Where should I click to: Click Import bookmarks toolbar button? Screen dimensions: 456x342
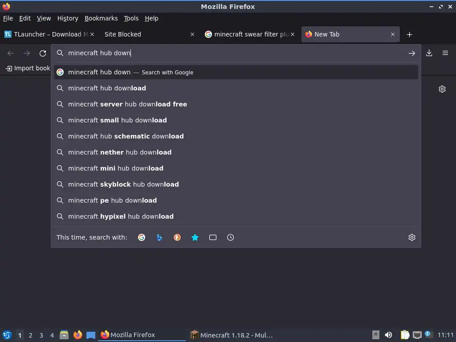pyautogui.click(x=28, y=68)
